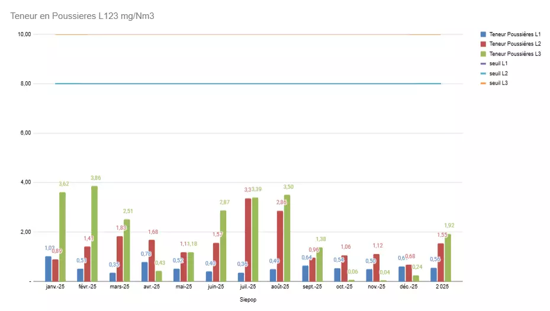The image size is (550, 311).
Task: Click the blue Teneur Poussières L1 legend swatch
Action: coord(483,34)
